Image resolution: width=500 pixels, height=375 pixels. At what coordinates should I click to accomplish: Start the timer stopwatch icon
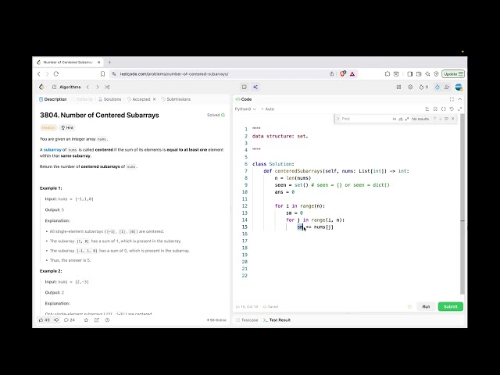pyautogui.click(x=437, y=87)
